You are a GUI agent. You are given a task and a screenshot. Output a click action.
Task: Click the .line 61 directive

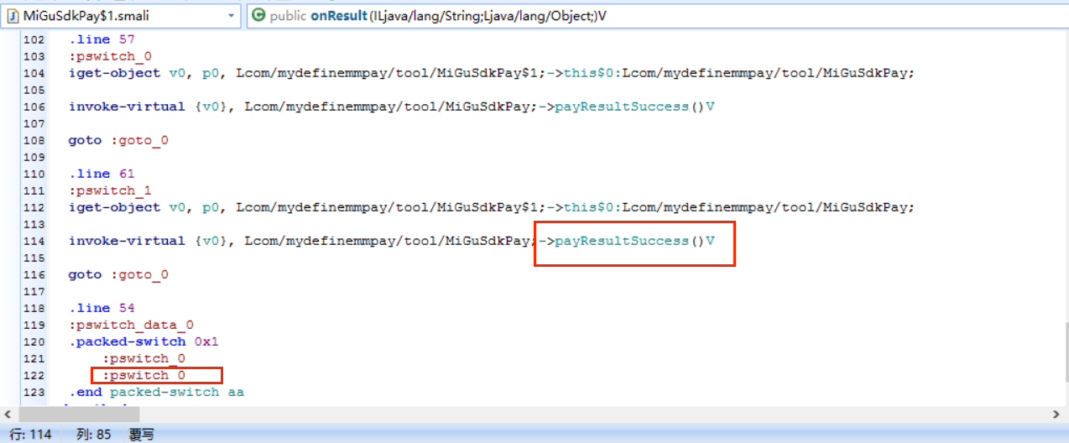102,174
